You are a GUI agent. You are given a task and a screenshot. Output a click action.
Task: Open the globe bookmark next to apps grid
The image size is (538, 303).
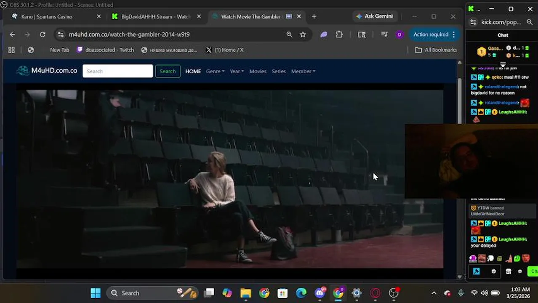(x=31, y=50)
